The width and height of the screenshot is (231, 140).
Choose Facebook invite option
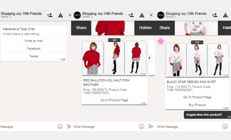pos(34,49)
